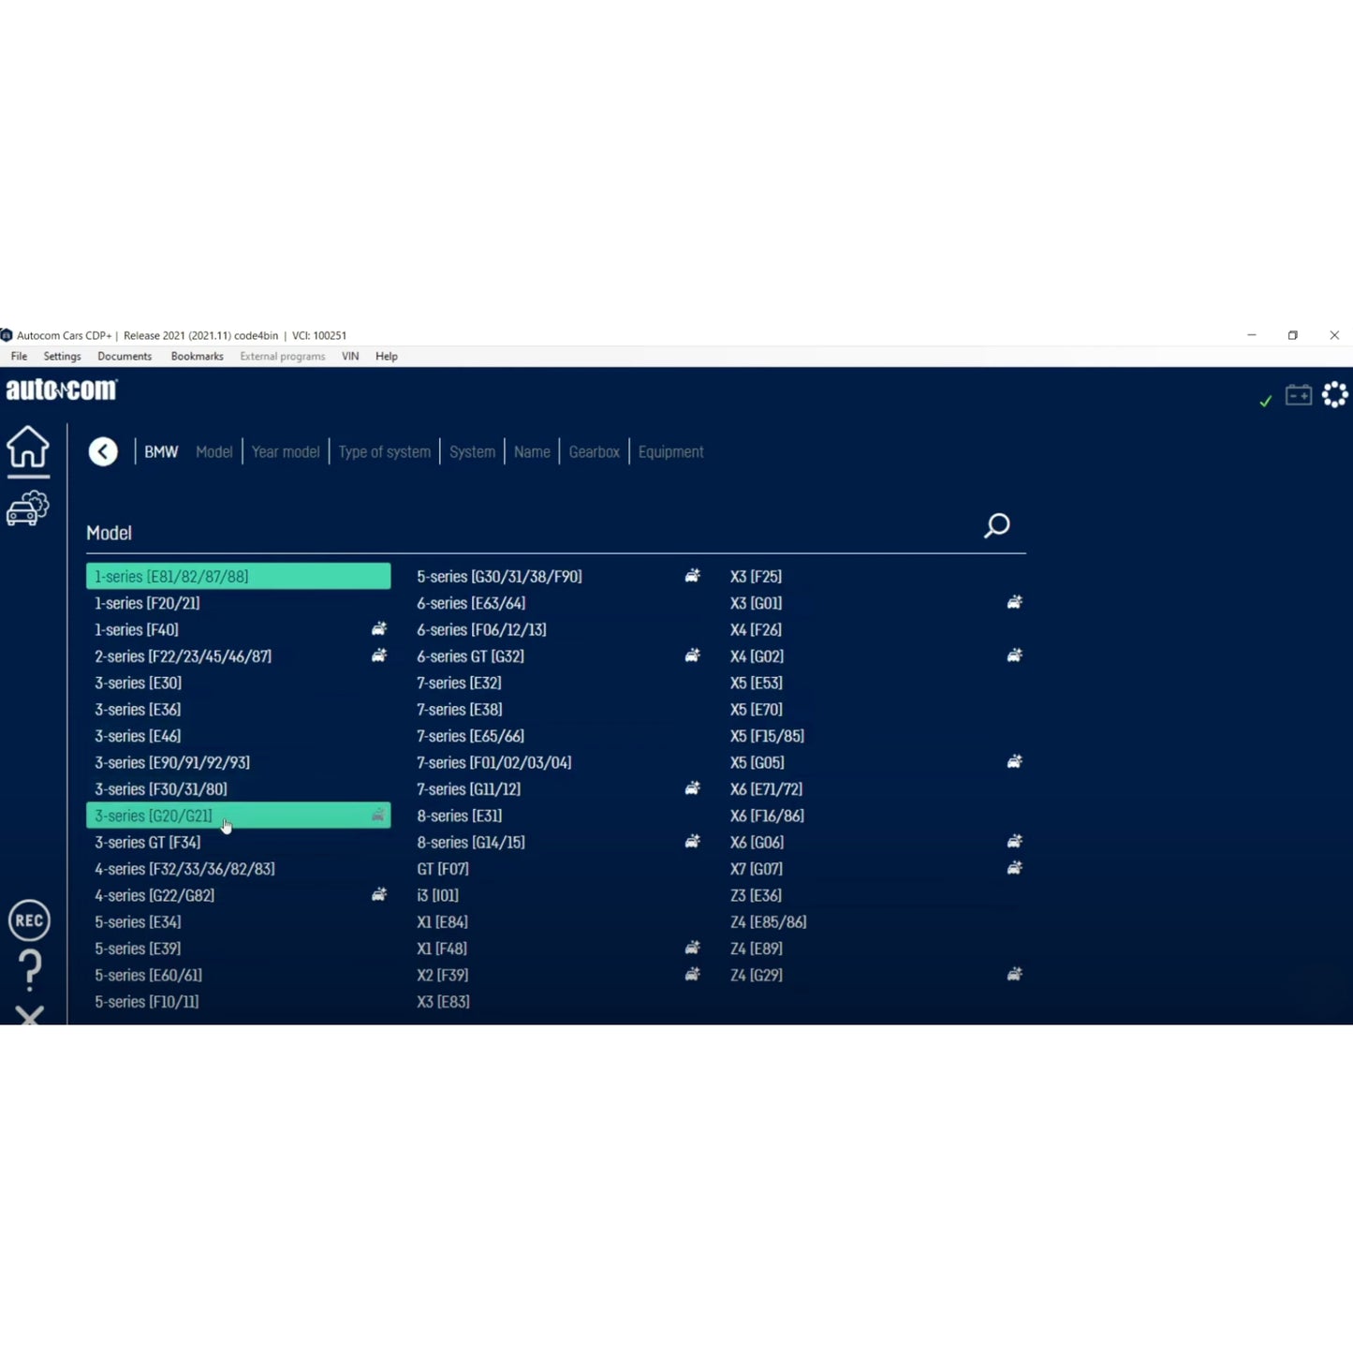Open the Documents menu
The image size is (1353, 1353).
(125, 357)
